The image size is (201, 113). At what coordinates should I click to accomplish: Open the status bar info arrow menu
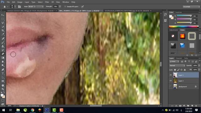point(43,106)
